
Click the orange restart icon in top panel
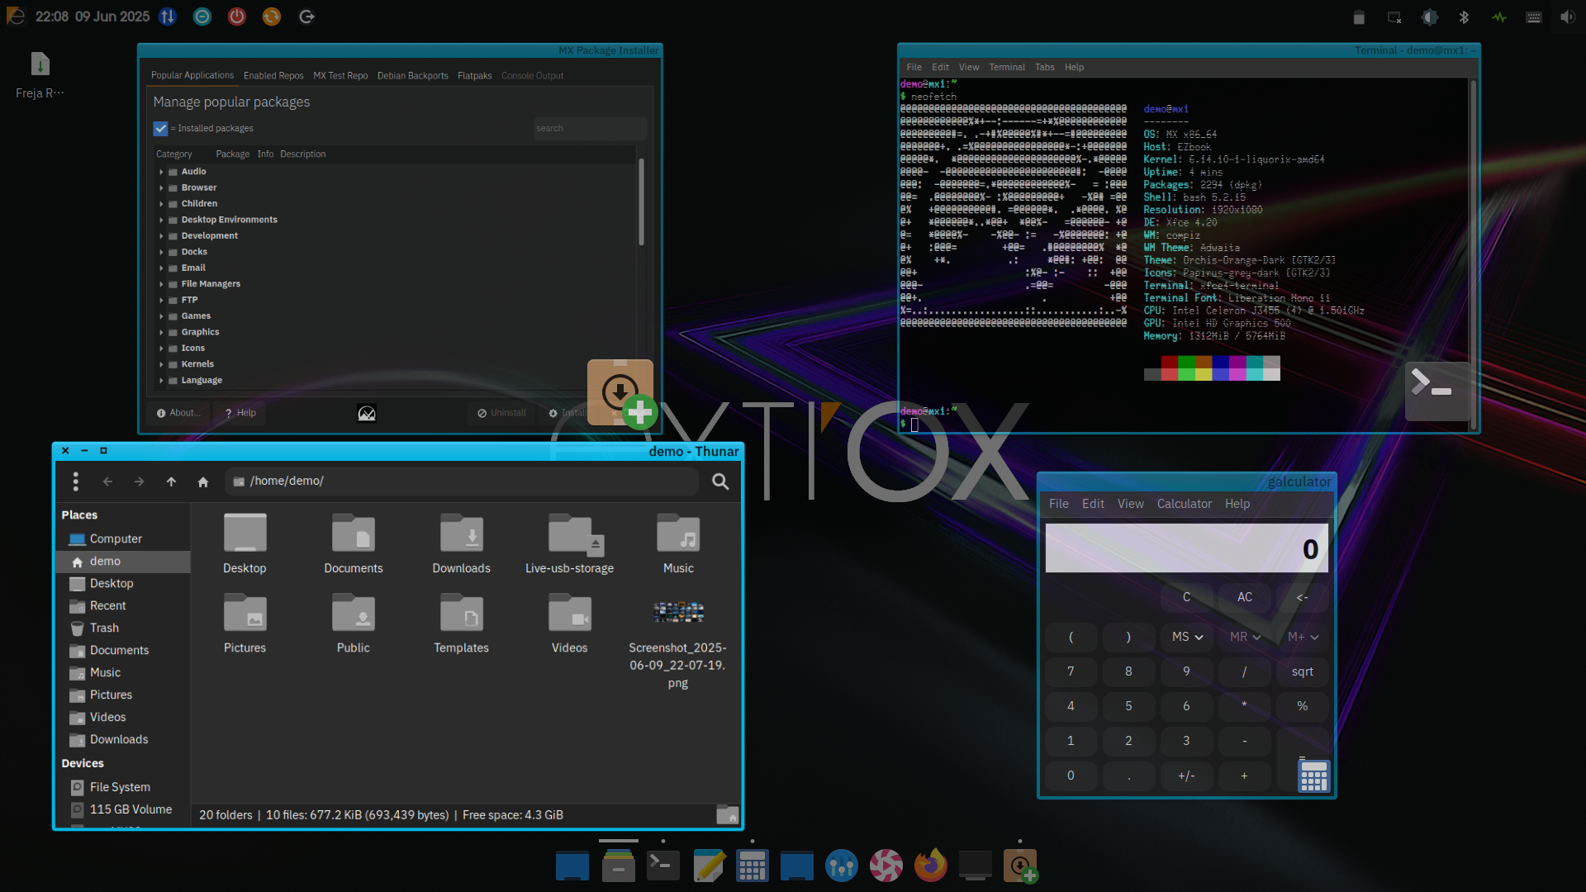coord(272,17)
